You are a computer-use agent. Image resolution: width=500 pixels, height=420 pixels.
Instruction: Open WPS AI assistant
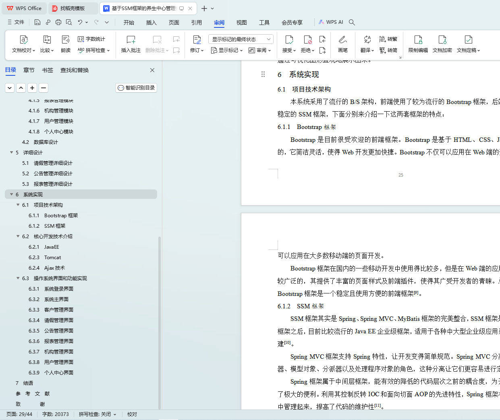point(331,22)
